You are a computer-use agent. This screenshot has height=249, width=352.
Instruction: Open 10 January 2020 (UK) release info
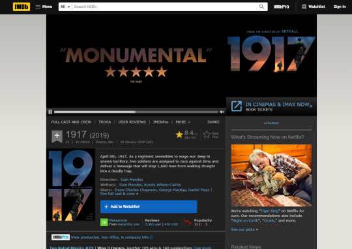[137, 142]
